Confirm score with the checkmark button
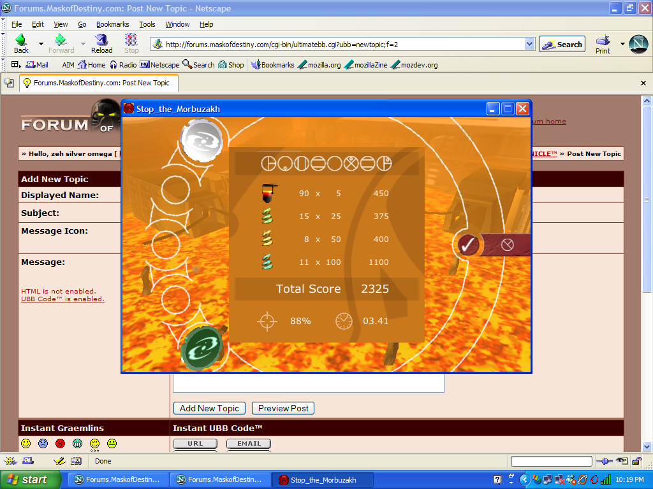Viewport: 653px width, 489px height. 468,244
